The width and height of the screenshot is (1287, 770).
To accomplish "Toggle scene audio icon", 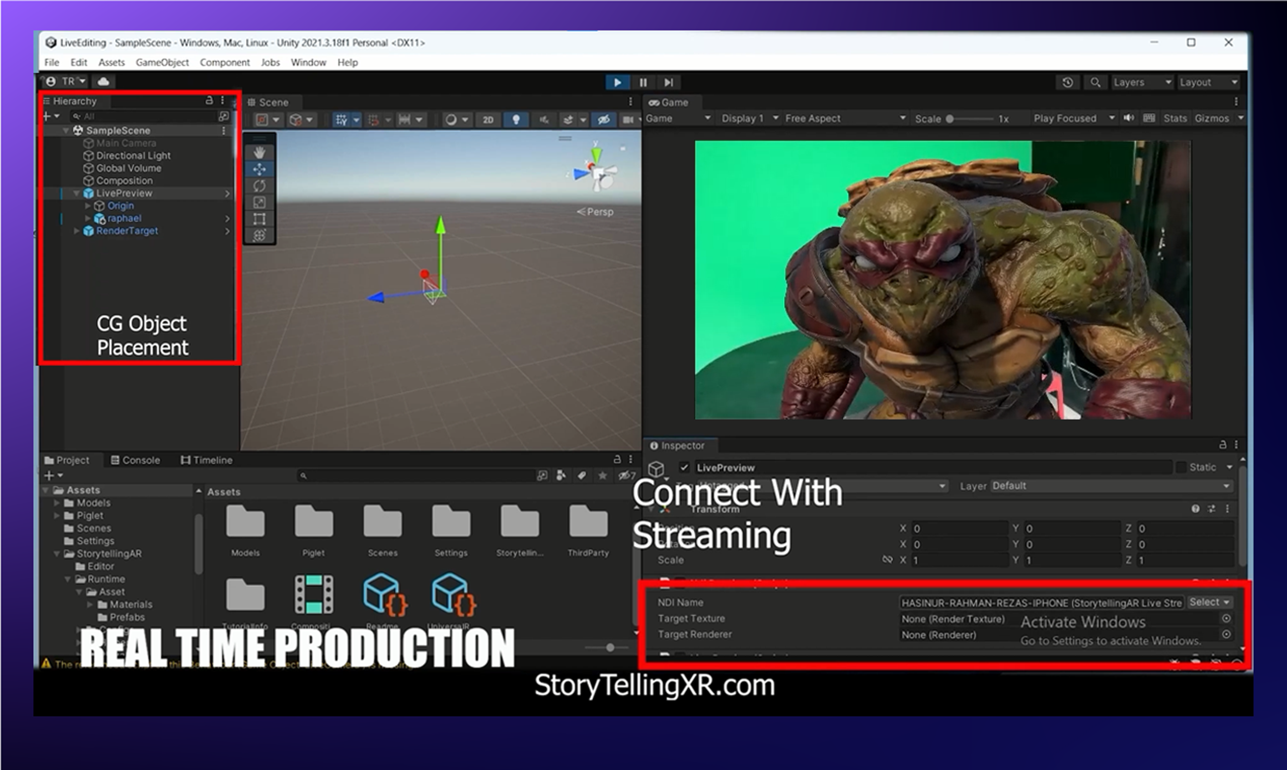I will pos(544,120).
